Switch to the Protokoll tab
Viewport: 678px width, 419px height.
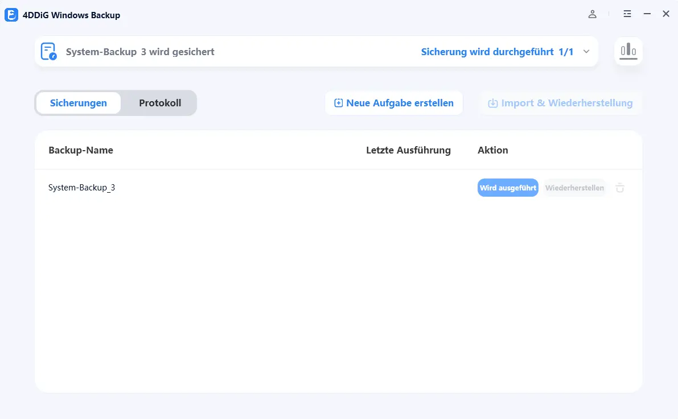coord(160,103)
